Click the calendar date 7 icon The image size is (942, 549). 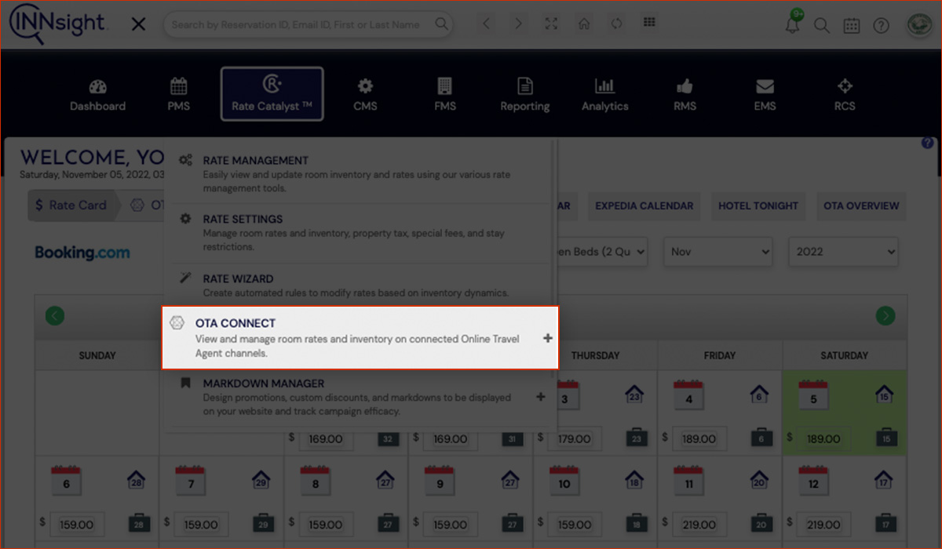pos(191,481)
